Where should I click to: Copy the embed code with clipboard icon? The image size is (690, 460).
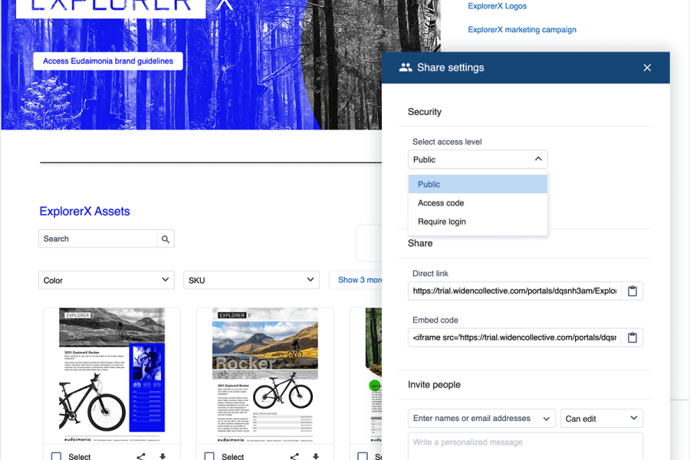tap(632, 338)
